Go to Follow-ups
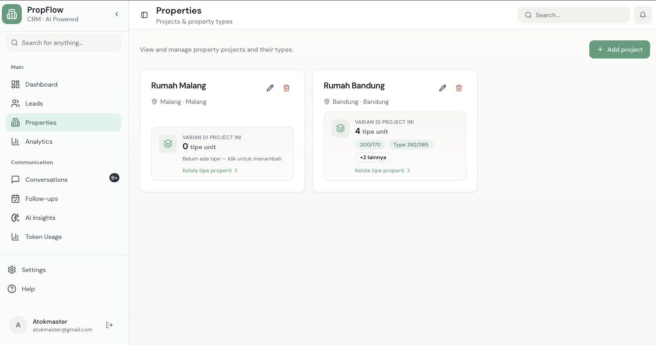 pyautogui.click(x=64, y=199)
